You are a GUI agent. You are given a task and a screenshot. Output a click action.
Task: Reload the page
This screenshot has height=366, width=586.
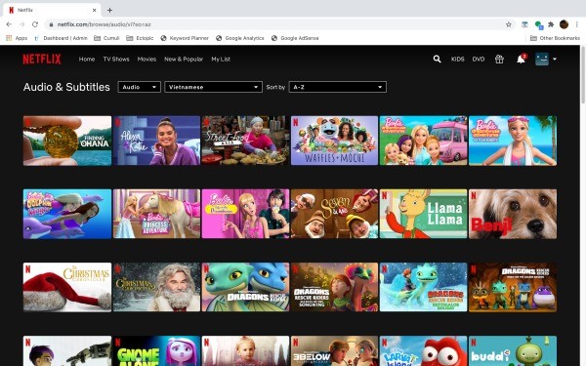(35, 24)
